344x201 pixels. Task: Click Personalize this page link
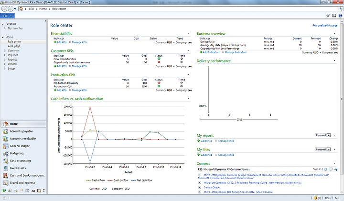[x=325, y=26]
